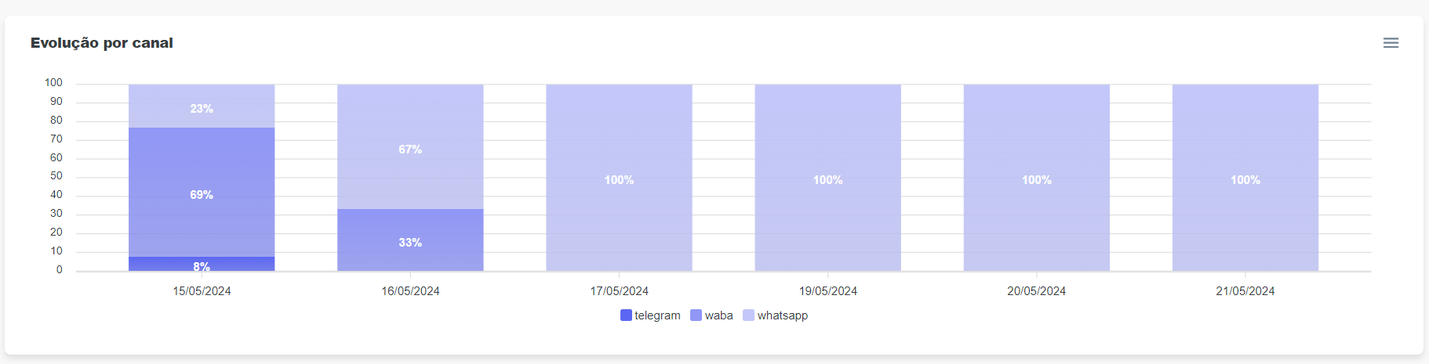1429x364 pixels.
Task: Click the 21/05/2024 x-axis date label
Action: [x=1245, y=291]
